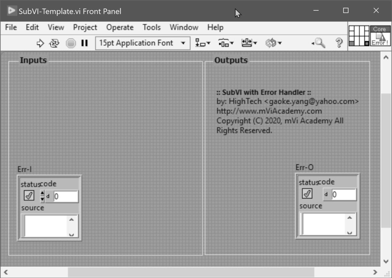The image size is (392, 278).
Task: Open the Tools menu
Action: pyautogui.click(x=151, y=27)
